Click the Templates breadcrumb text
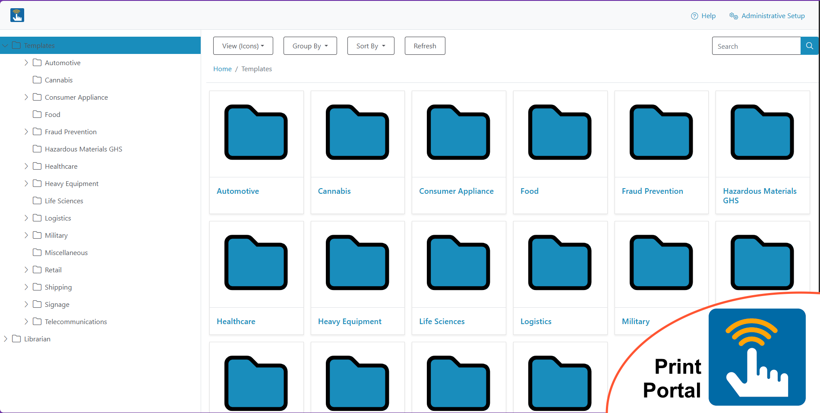 pos(256,69)
